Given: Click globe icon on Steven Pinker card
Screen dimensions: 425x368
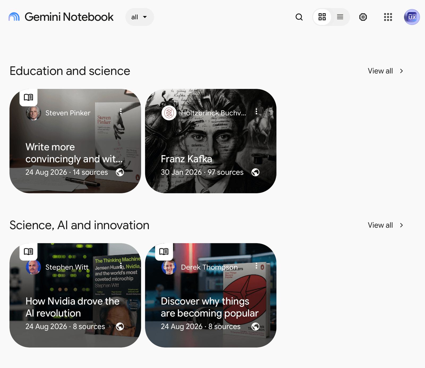Looking at the screenshot, I should 120,172.
